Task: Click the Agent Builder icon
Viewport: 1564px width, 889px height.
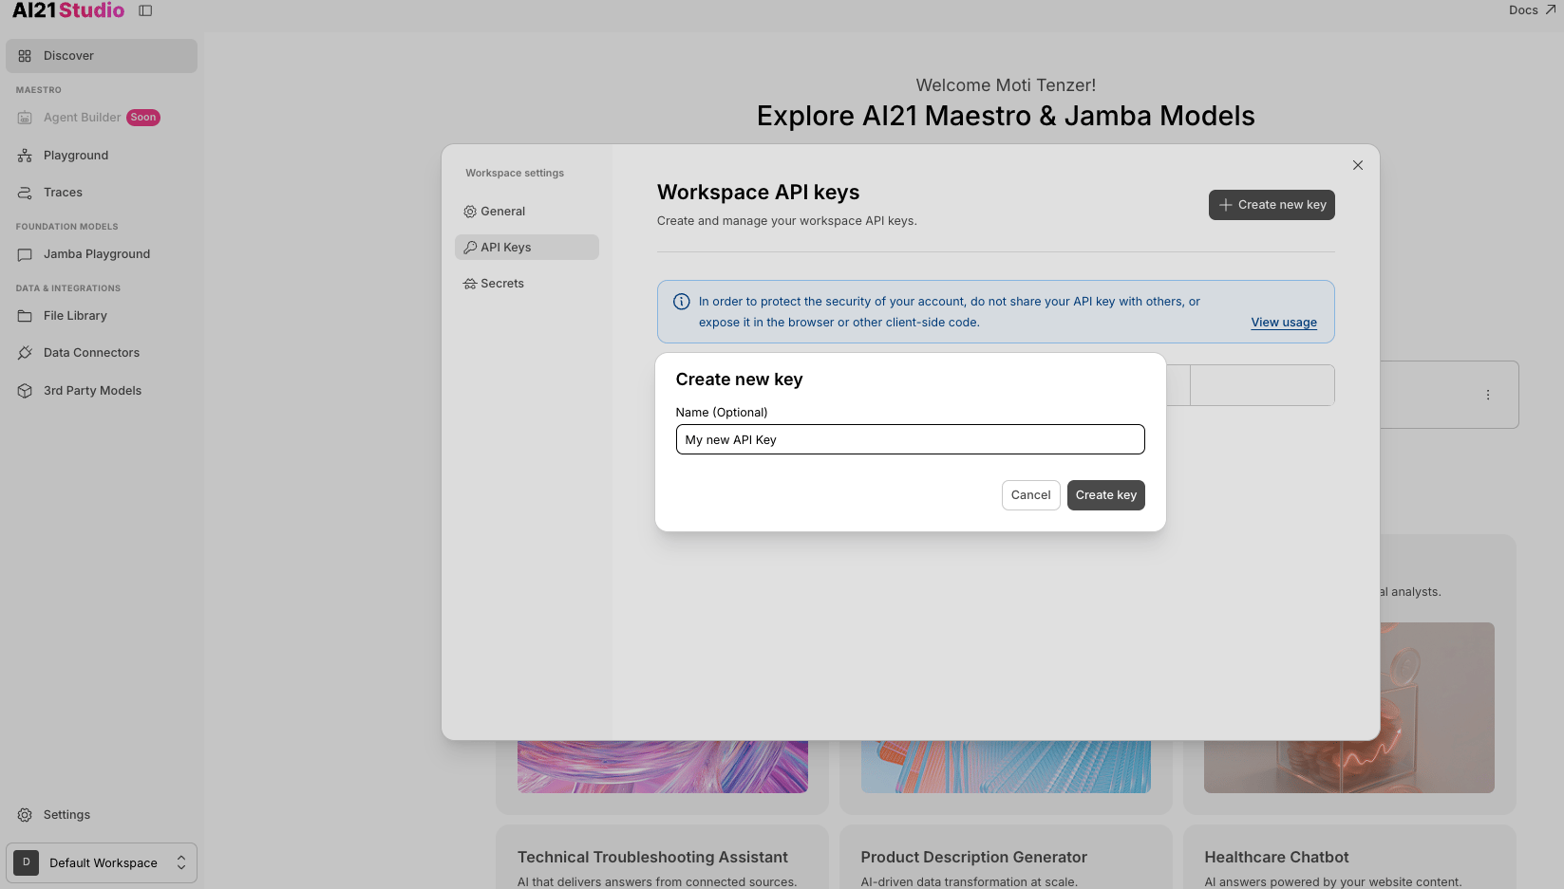Action: point(25,118)
